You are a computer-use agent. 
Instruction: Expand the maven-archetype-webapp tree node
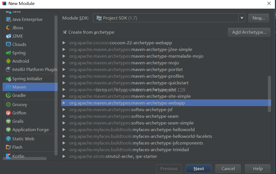coord(64,103)
